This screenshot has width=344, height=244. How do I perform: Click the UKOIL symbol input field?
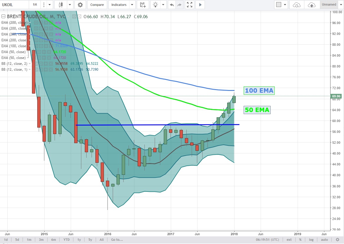click(x=15, y=5)
